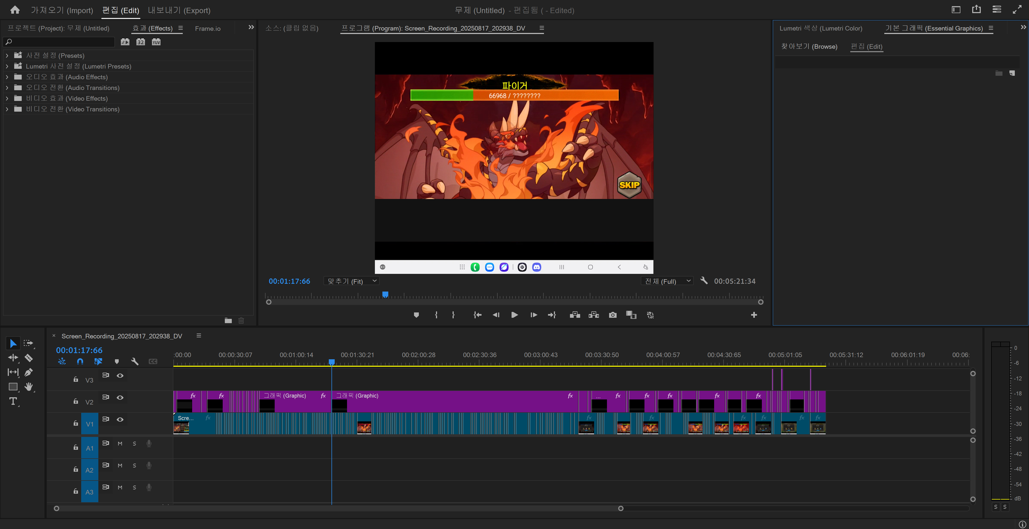Add Marker in timeline header
Image resolution: width=1029 pixels, height=529 pixels.
click(x=117, y=361)
